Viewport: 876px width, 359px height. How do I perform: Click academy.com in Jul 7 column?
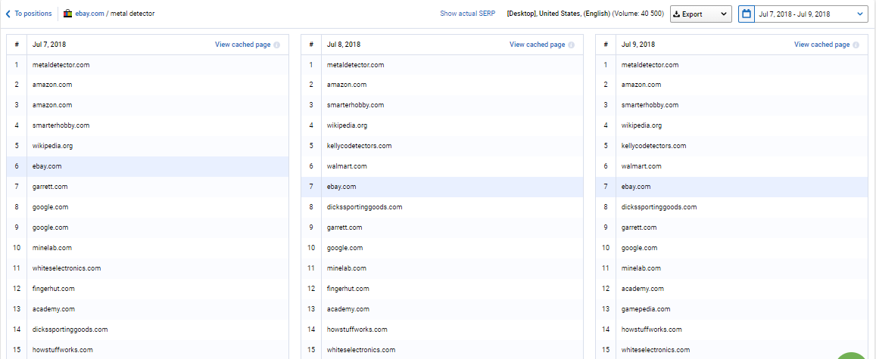pyautogui.click(x=54, y=309)
